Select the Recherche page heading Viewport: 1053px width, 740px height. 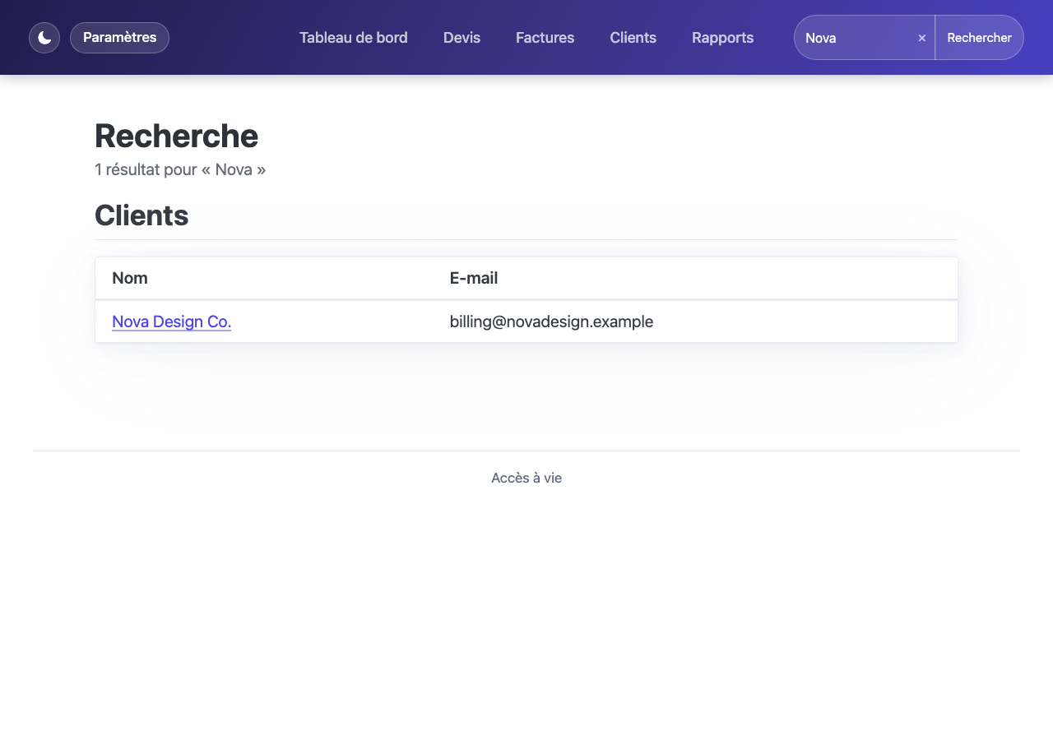[x=176, y=136]
